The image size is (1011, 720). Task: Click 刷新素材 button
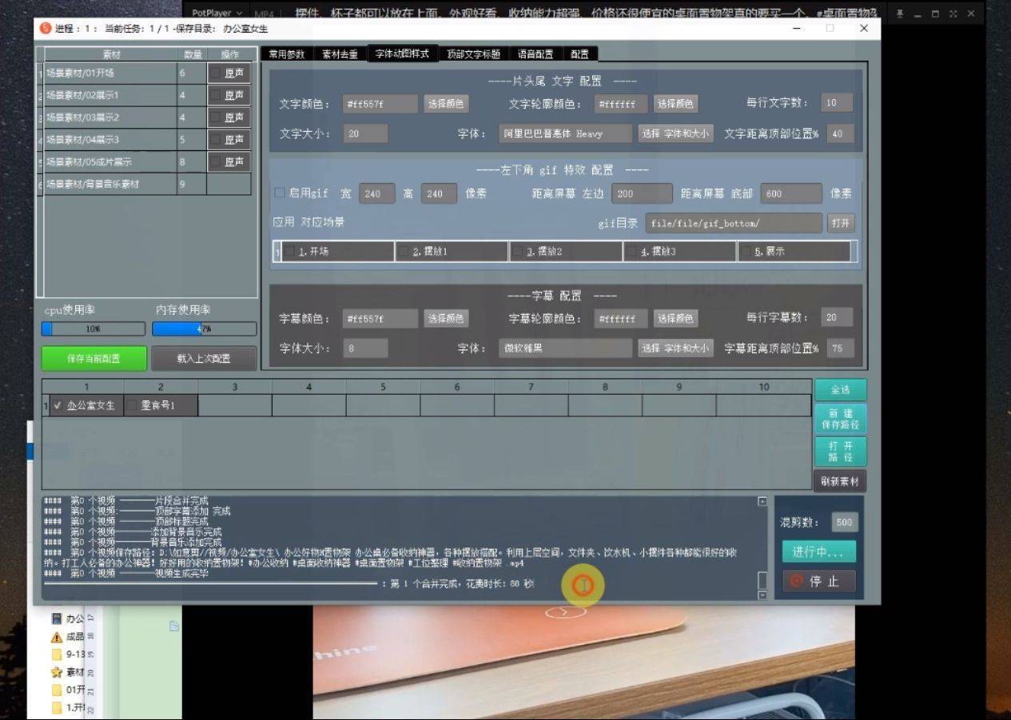click(x=840, y=481)
